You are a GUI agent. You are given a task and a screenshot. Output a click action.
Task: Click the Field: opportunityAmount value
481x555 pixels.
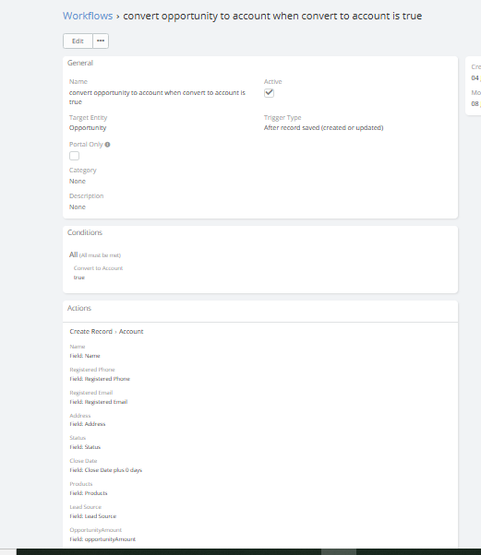coord(102,539)
